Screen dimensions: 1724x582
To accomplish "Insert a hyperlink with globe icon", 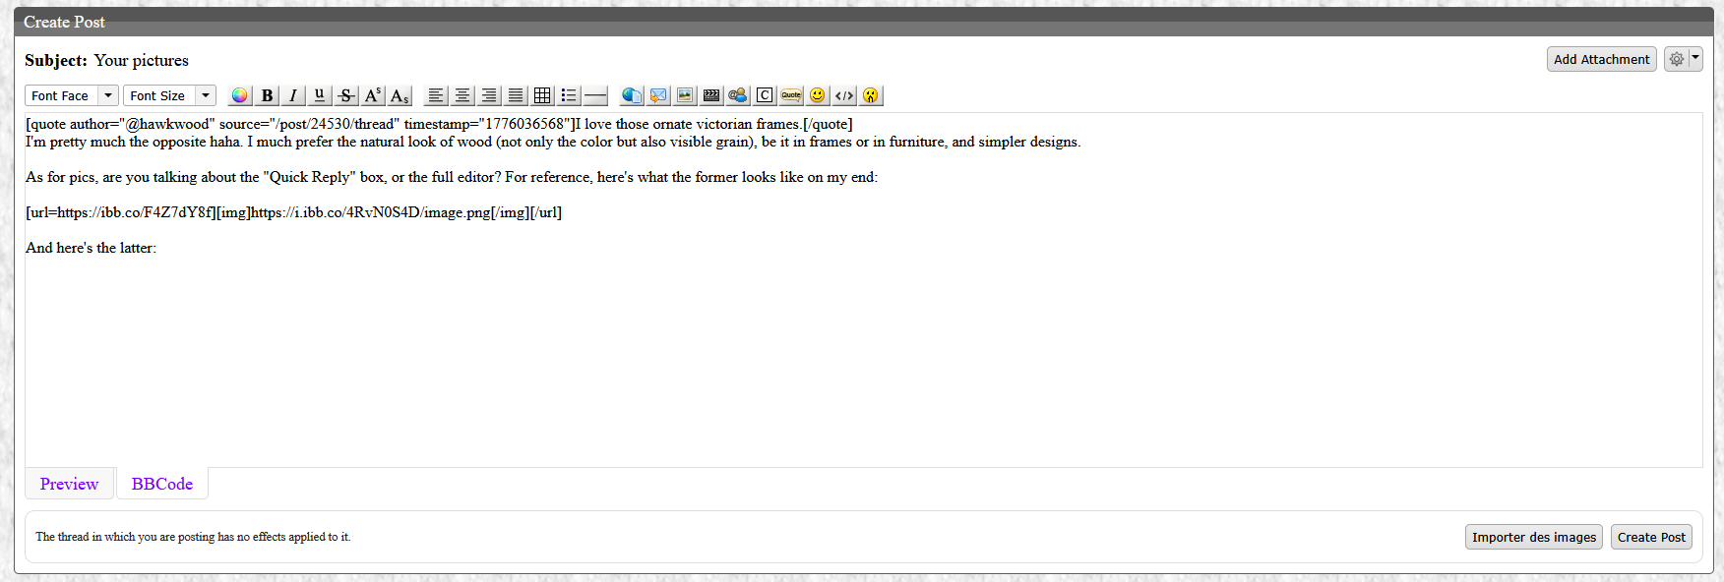I will (632, 95).
